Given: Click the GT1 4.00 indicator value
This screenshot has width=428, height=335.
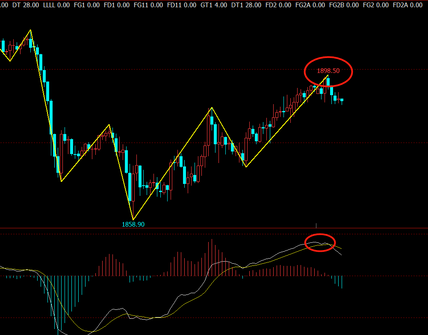Looking at the screenshot, I should tap(214, 5).
